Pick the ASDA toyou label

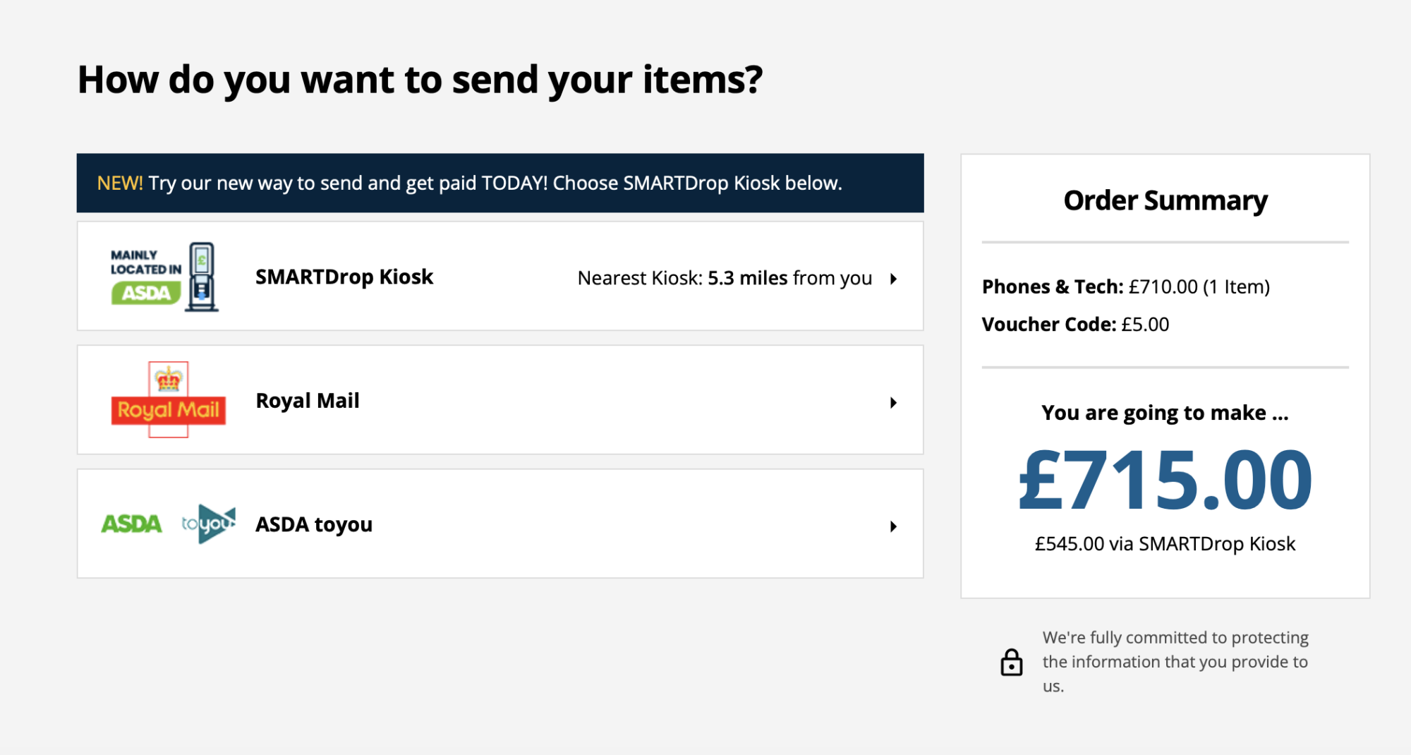click(314, 525)
